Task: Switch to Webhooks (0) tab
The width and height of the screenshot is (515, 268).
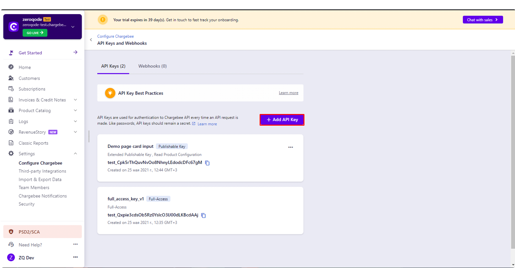Action: [152, 66]
